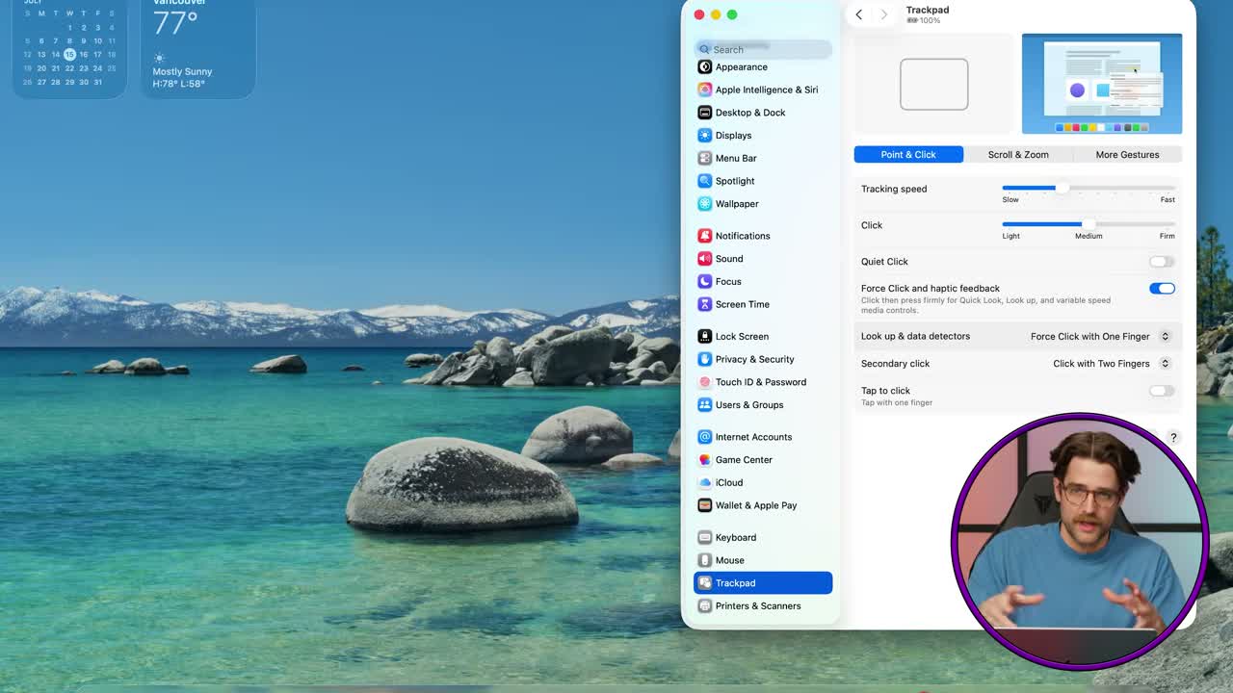Open the help question mark button
This screenshot has width=1233, height=693.
[x=1173, y=438]
